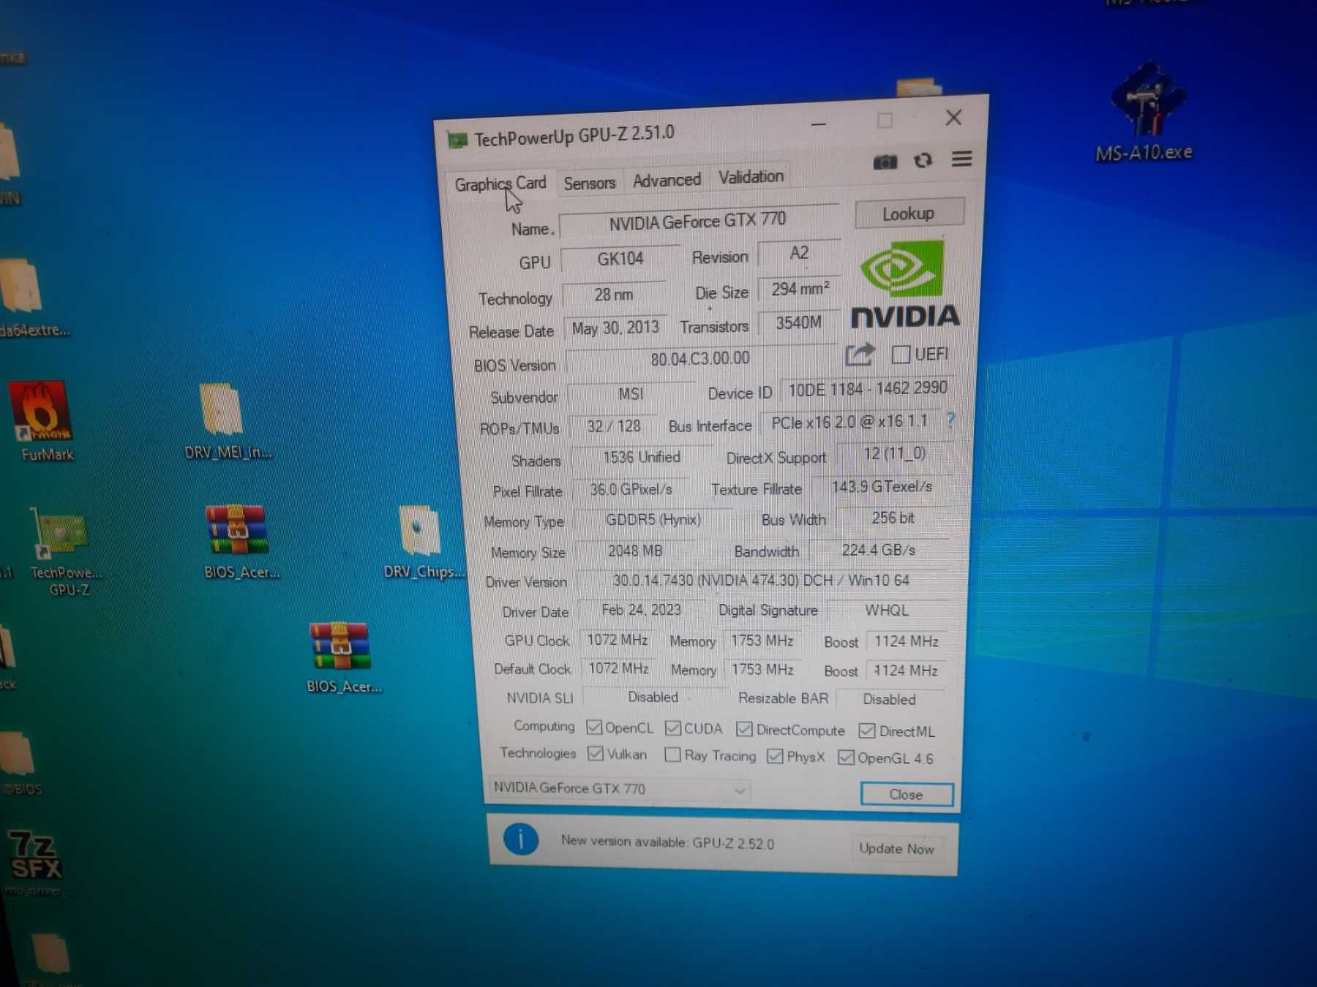1317x987 pixels.
Task: Toggle the DirectML checkbox
Action: 867,730
